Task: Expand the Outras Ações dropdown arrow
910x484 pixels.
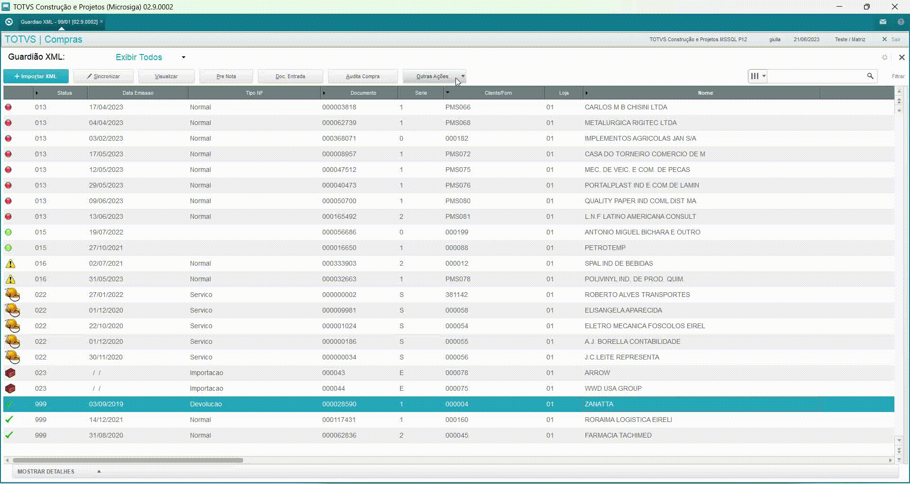Action: [463, 76]
